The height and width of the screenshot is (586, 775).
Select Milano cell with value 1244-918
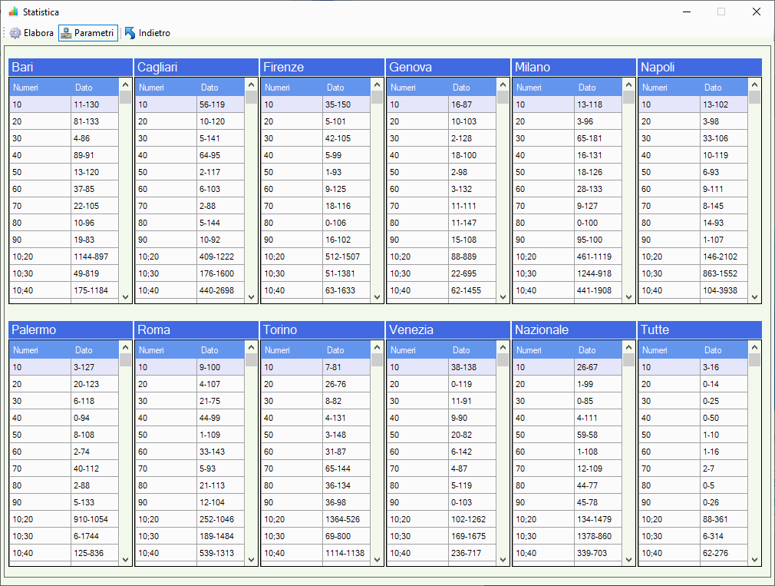pos(598,273)
